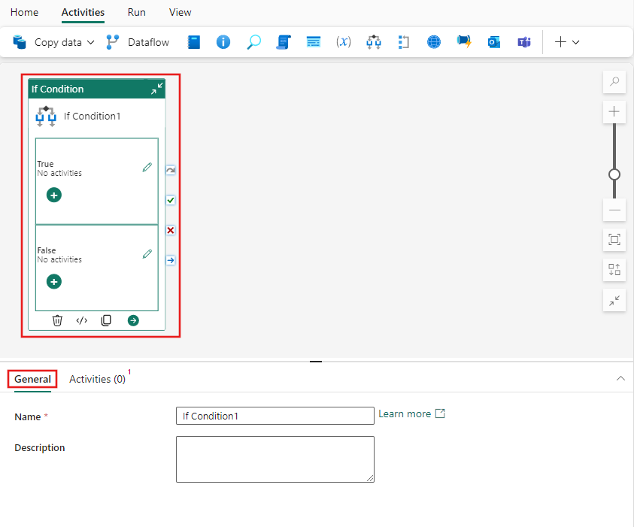This screenshot has width=634, height=527.
Task: Add a Web activity to the canvas
Action: pos(434,42)
